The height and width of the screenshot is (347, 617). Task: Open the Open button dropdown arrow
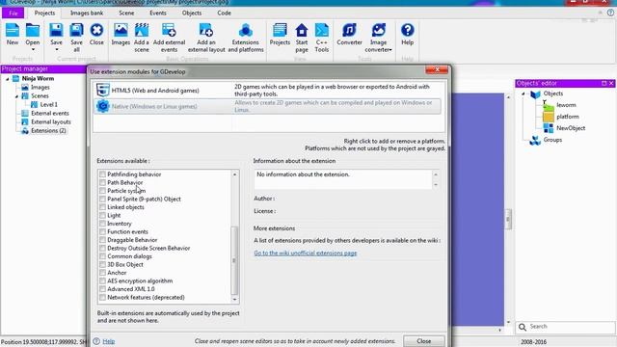[33, 49]
